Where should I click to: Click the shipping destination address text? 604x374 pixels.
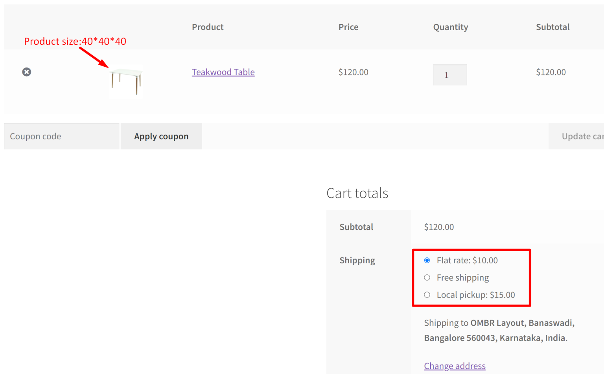499,330
